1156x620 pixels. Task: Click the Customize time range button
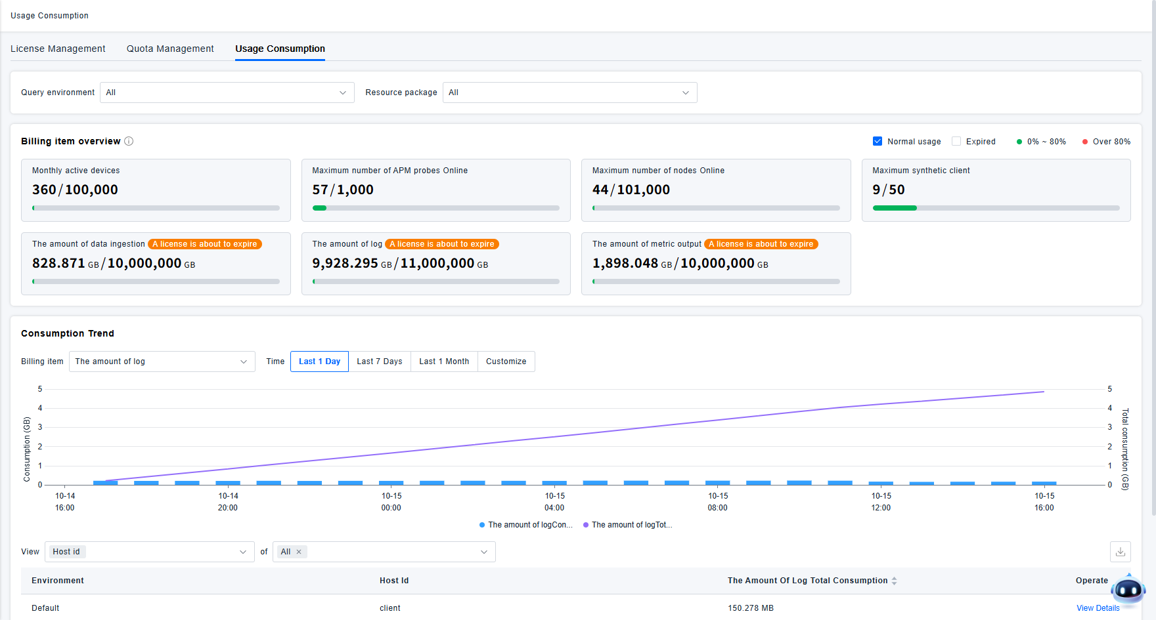pos(506,362)
